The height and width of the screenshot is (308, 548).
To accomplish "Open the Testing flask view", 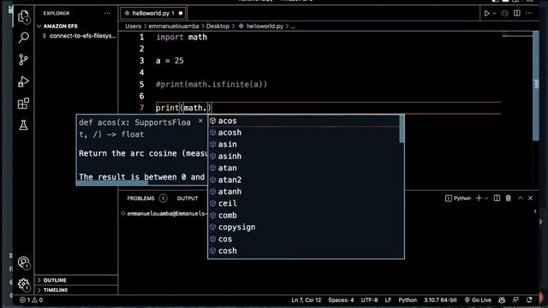I will 23,125.
